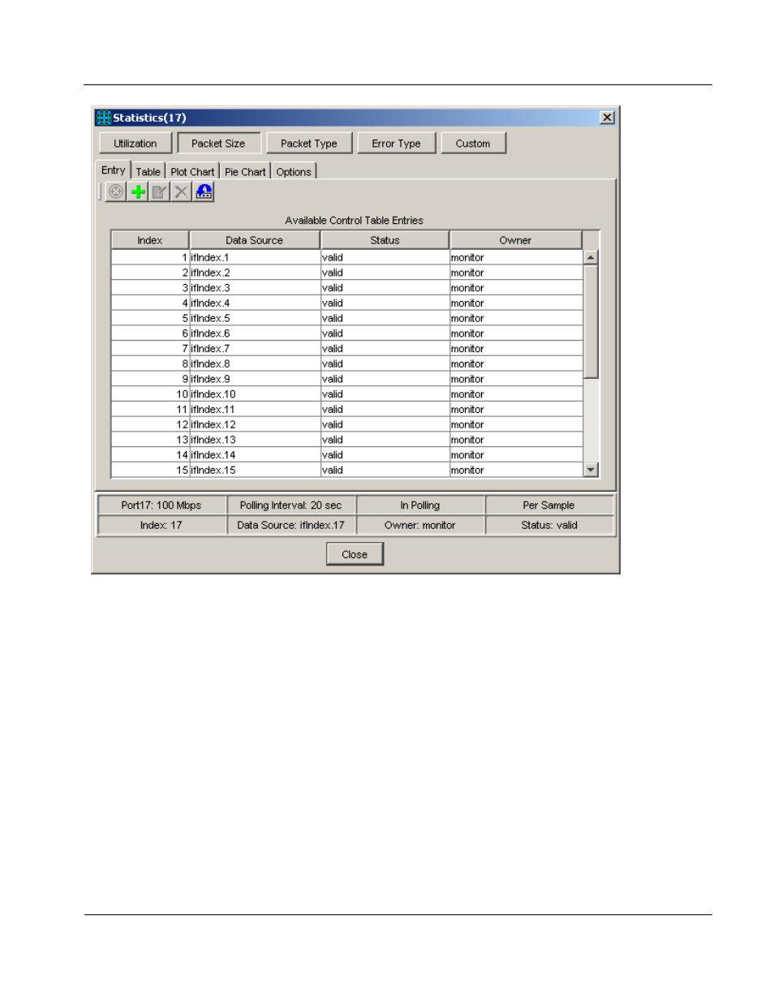Click the ifIndex.6 entry
The image size is (774, 1002).
[x=255, y=333]
